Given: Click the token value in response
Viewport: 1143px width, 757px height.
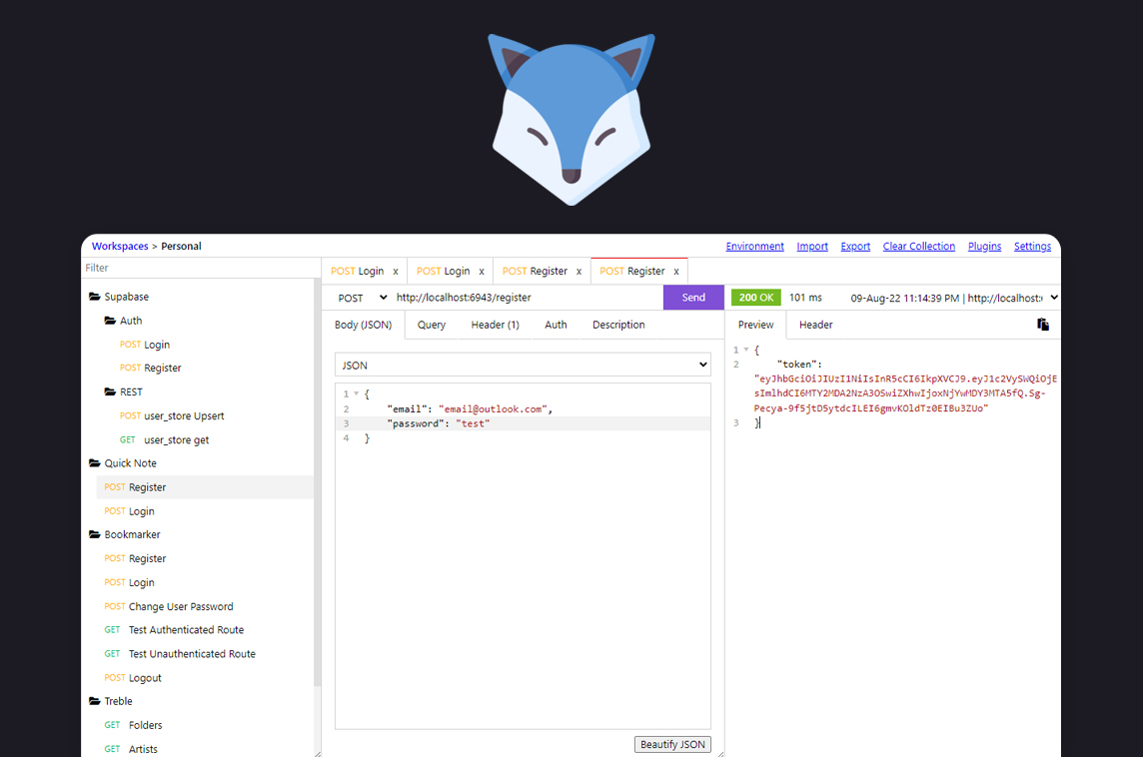Looking at the screenshot, I should (x=905, y=393).
